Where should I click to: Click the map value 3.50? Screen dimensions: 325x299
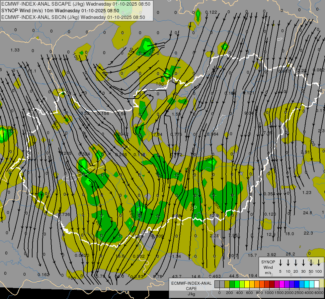[x=122, y=114]
